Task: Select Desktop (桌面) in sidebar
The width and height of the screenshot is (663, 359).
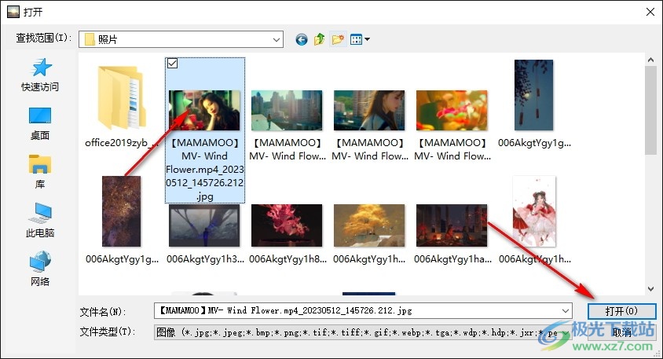Action: 40,124
